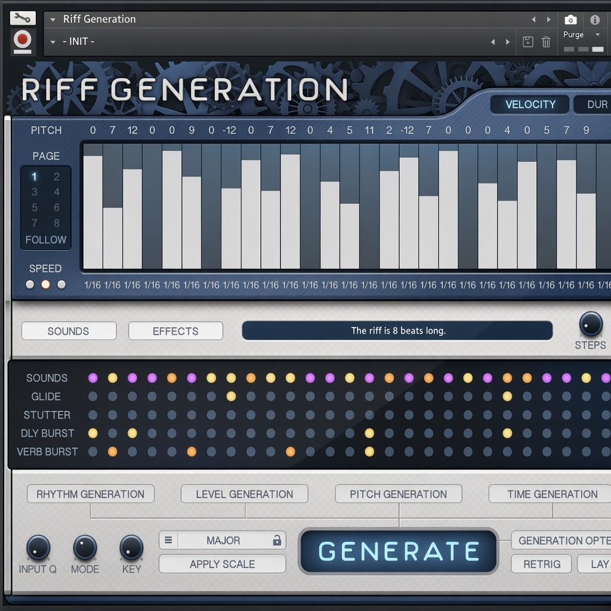Open scale list menu icon beside MAJOR
This screenshot has width=611, height=611.
coord(168,540)
